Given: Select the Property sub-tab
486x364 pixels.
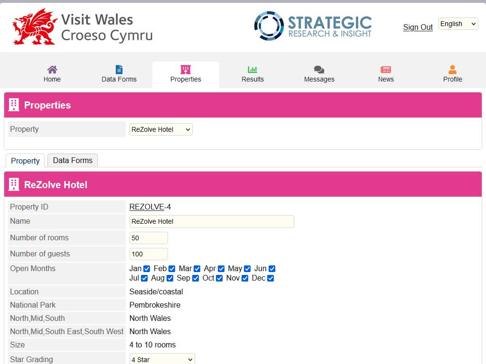Looking at the screenshot, I should coord(25,161).
